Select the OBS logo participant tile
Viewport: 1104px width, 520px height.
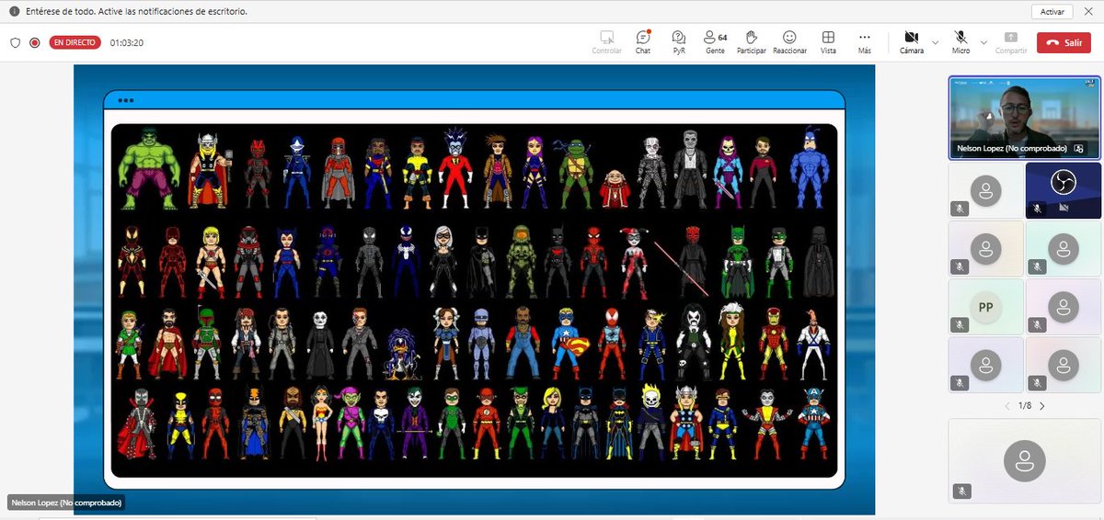coord(1063,190)
